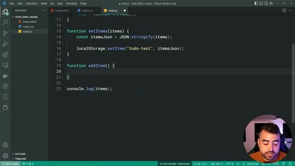Click the feedback status bar icon

283,164
